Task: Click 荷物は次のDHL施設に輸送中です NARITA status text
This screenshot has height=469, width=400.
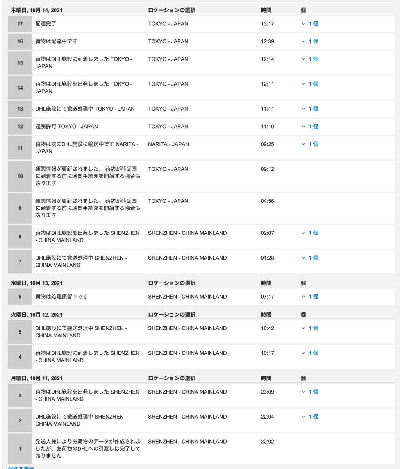Action: coord(87,148)
